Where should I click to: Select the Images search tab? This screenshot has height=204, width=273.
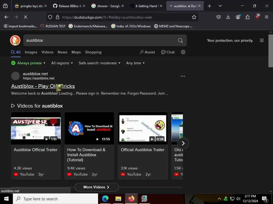(x=31, y=52)
